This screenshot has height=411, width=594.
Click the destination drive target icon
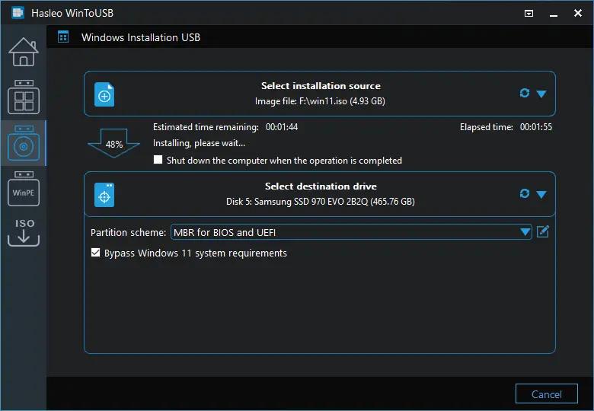click(x=104, y=195)
